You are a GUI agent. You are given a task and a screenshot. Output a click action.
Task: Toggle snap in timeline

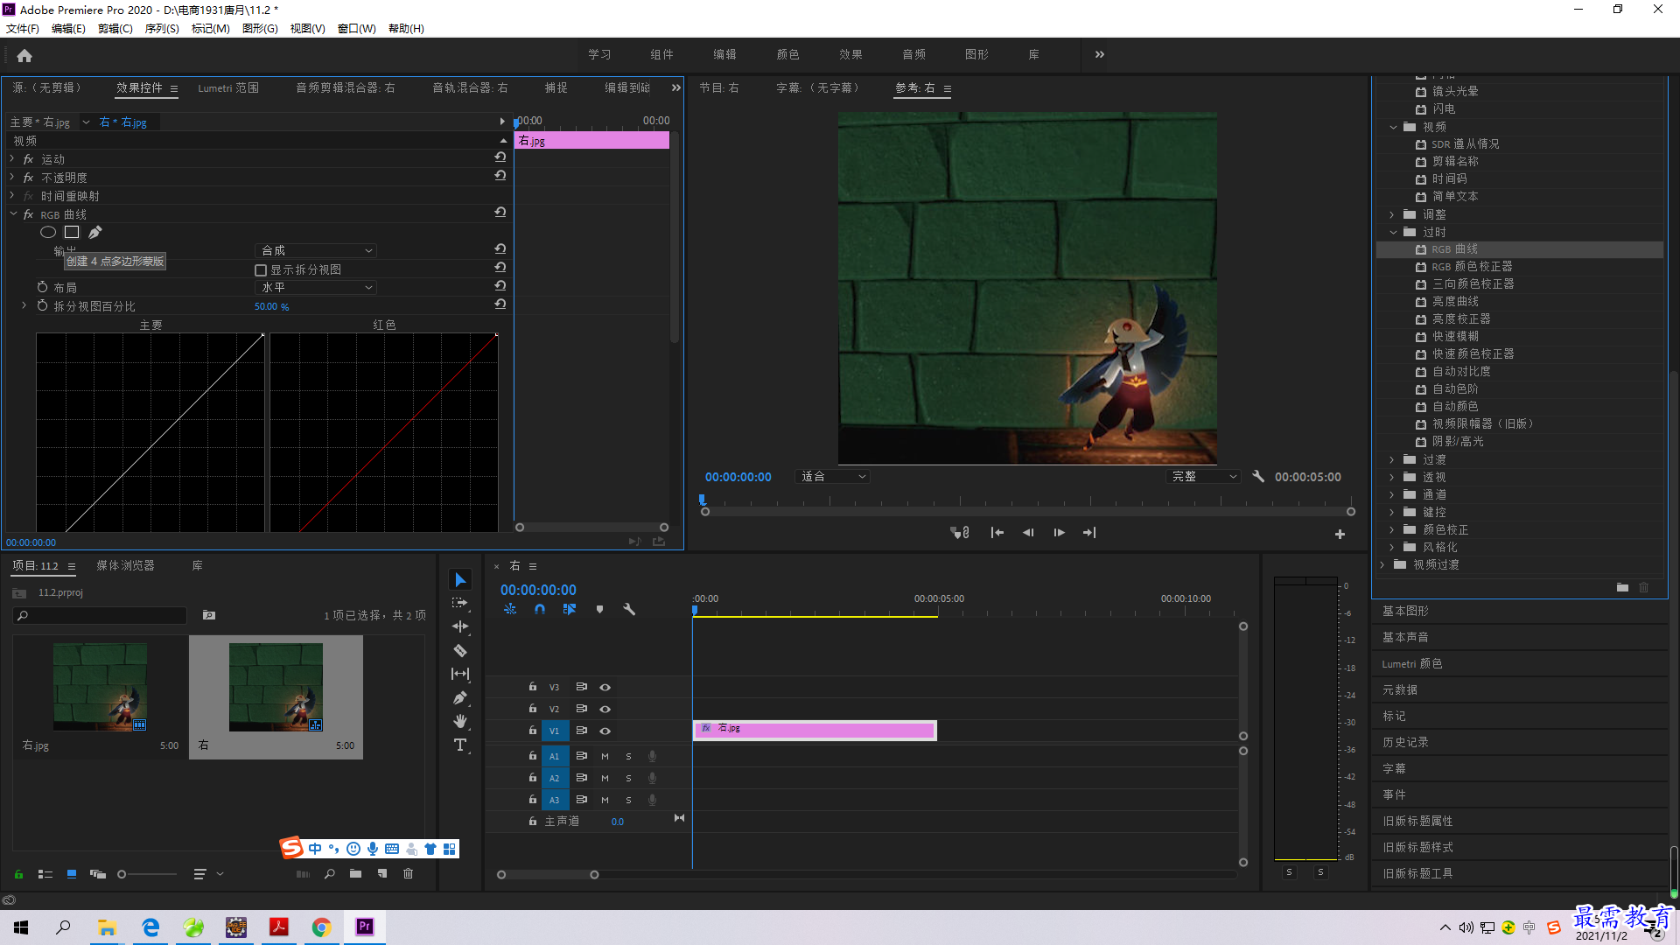540,609
